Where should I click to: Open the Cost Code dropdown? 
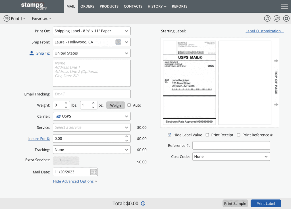(231, 156)
